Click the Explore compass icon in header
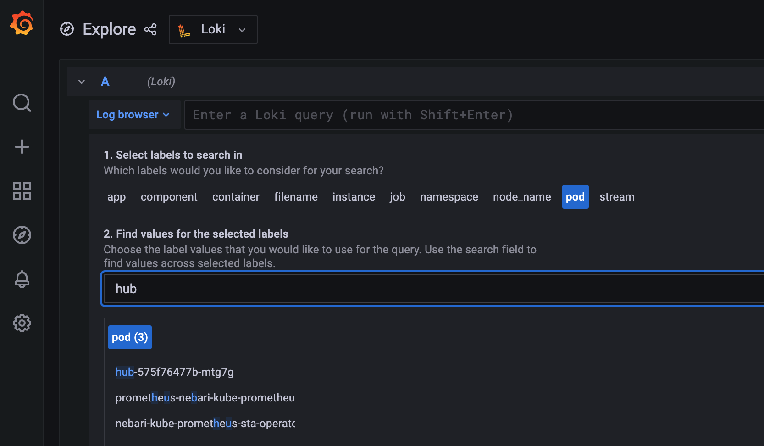The height and width of the screenshot is (446, 764). coord(67,29)
